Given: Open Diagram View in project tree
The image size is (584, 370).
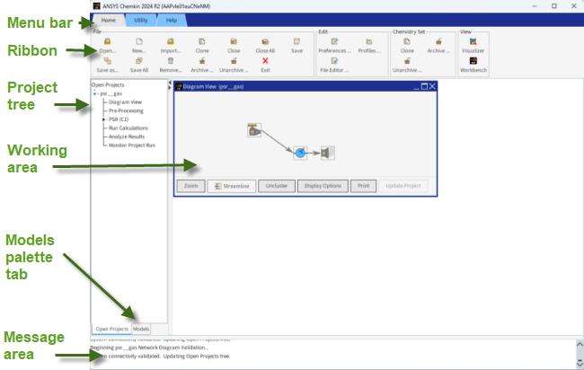Looking at the screenshot, I should pos(125,102).
